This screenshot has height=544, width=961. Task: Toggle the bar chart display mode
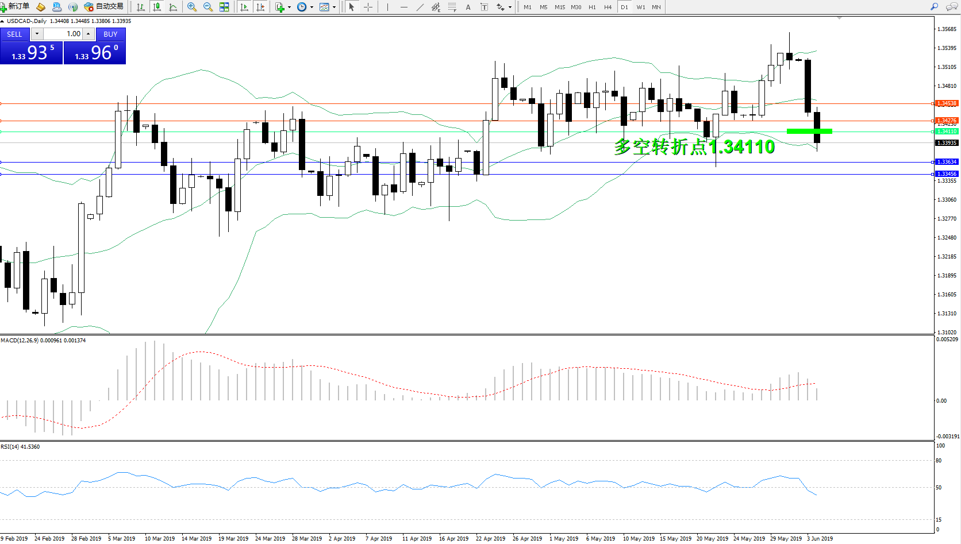click(x=141, y=7)
